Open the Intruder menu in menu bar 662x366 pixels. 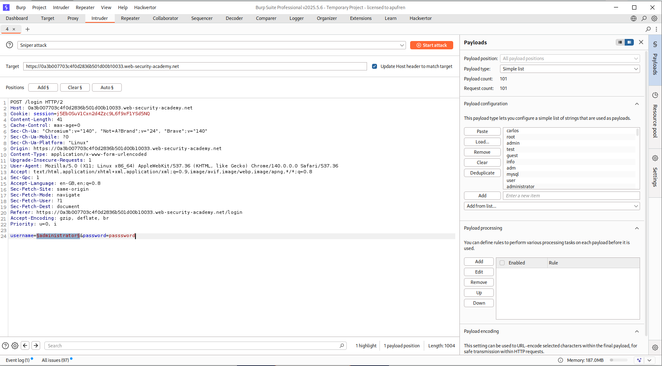point(61,7)
